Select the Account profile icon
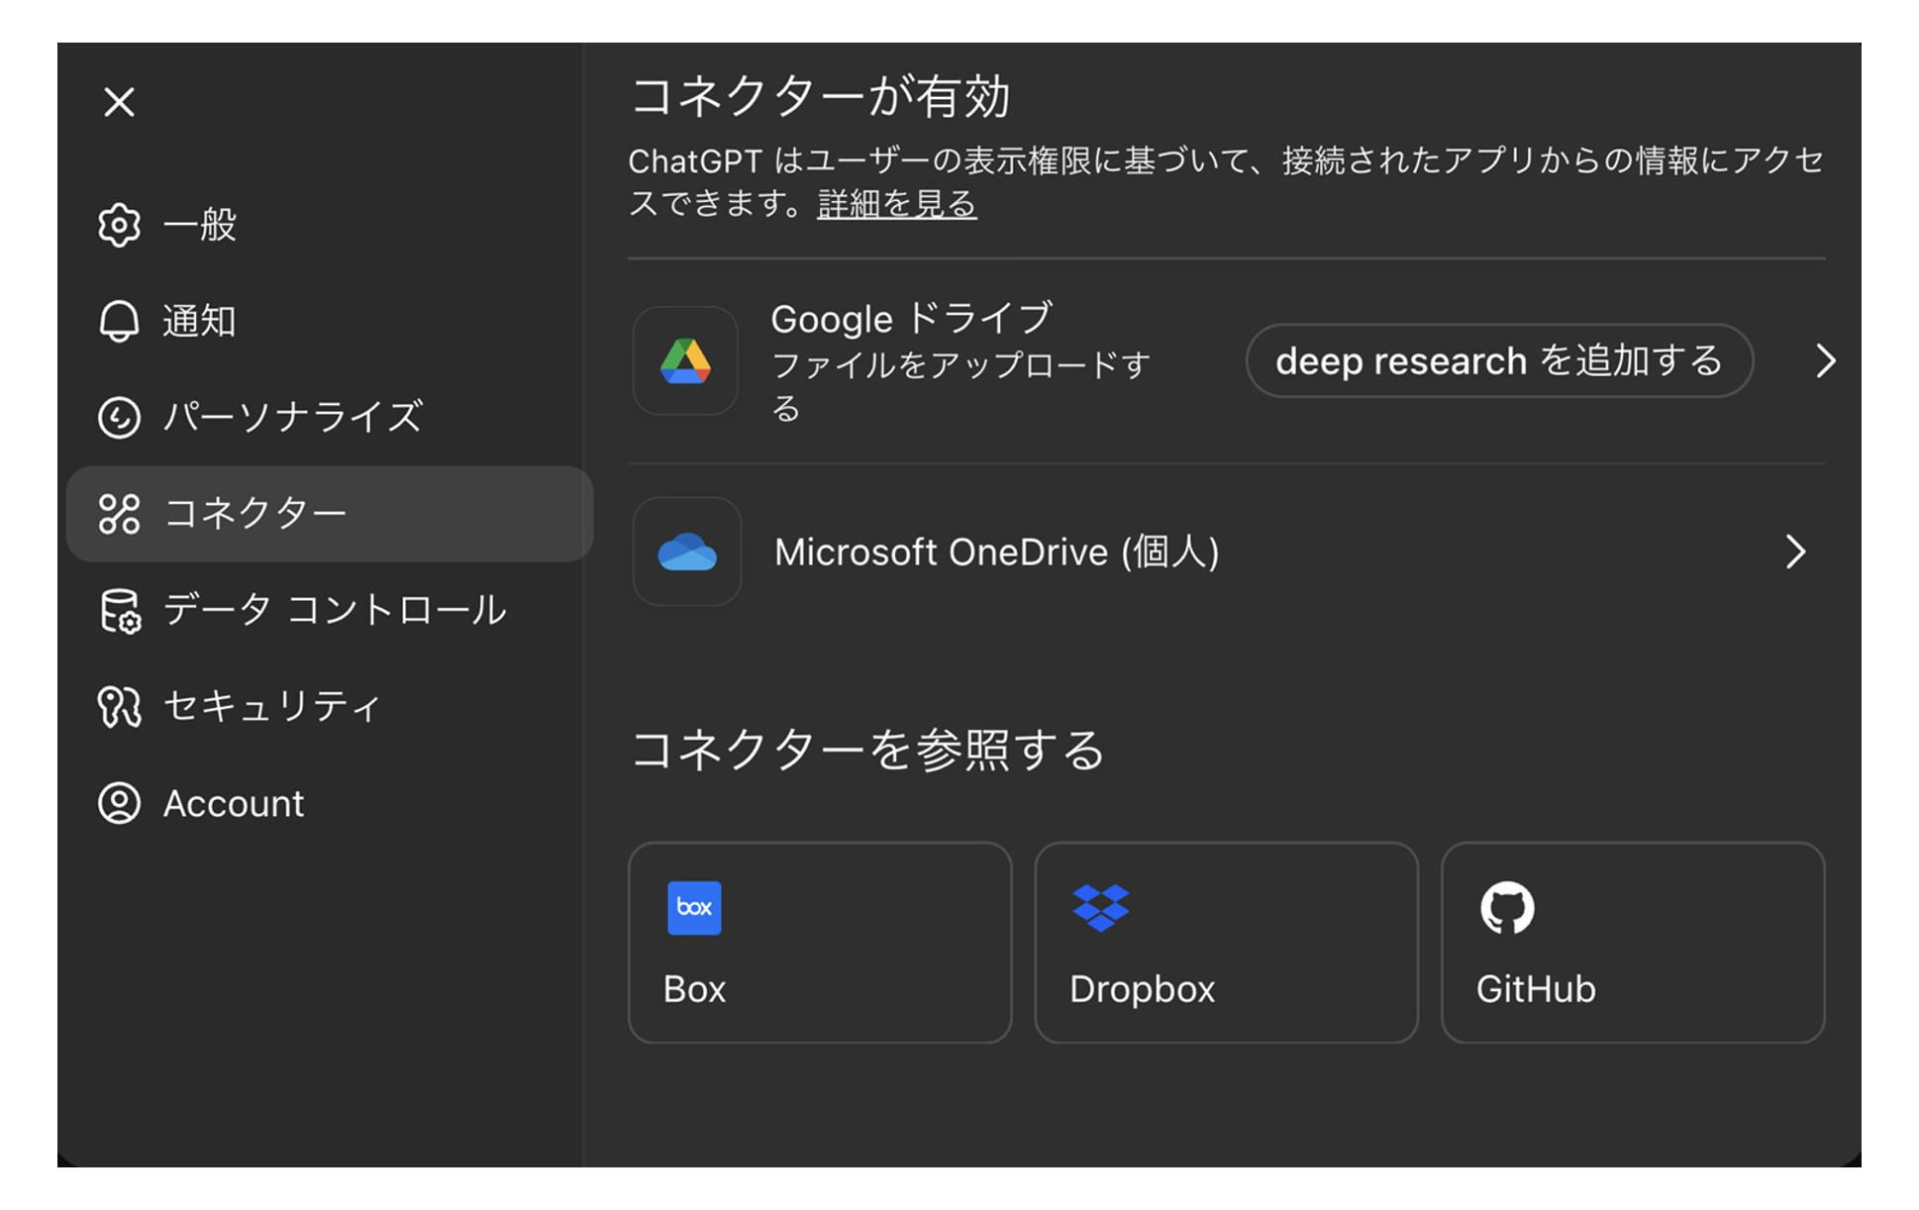This screenshot has width=1919, height=1210. pyautogui.click(x=119, y=803)
